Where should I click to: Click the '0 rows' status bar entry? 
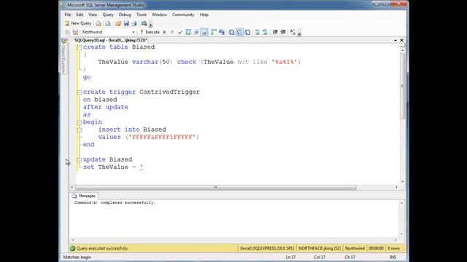pos(393,248)
